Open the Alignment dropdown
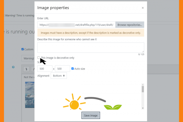The image size is (183, 122). click(59, 76)
